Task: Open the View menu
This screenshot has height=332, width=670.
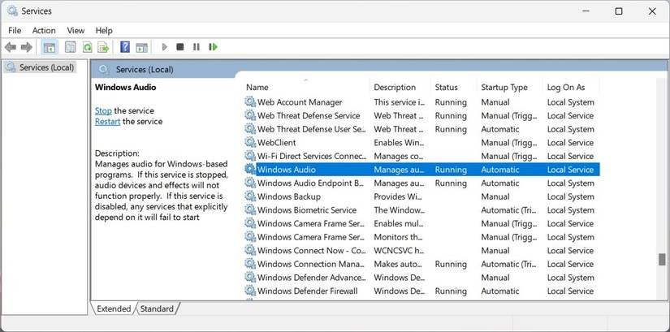Action: [x=76, y=30]
